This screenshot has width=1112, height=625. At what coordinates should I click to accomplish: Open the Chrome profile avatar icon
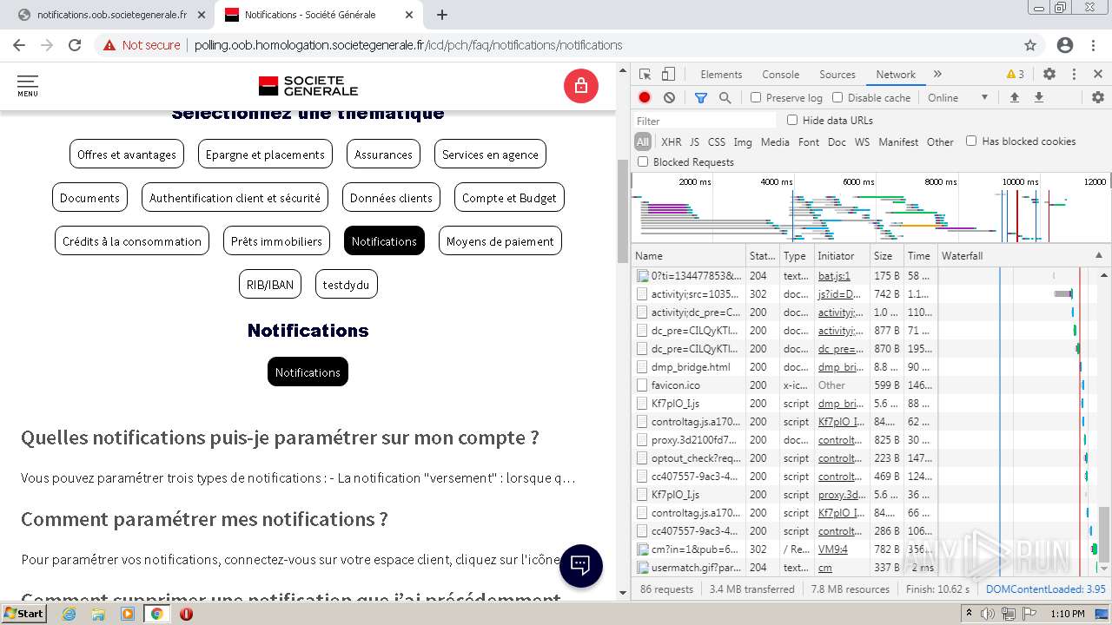point(1065,45)
